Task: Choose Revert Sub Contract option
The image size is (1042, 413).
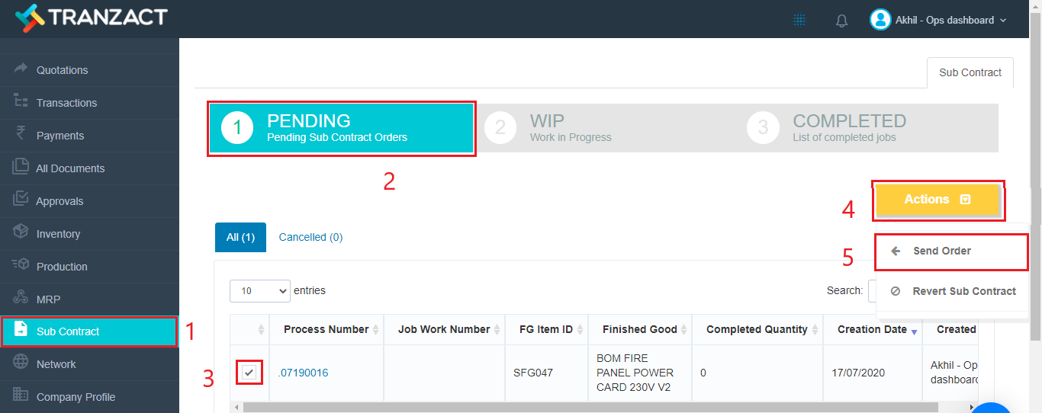Action: tap(951, 291)
